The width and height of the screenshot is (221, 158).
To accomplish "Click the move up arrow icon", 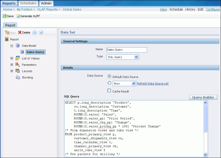I will coord(34,32).
